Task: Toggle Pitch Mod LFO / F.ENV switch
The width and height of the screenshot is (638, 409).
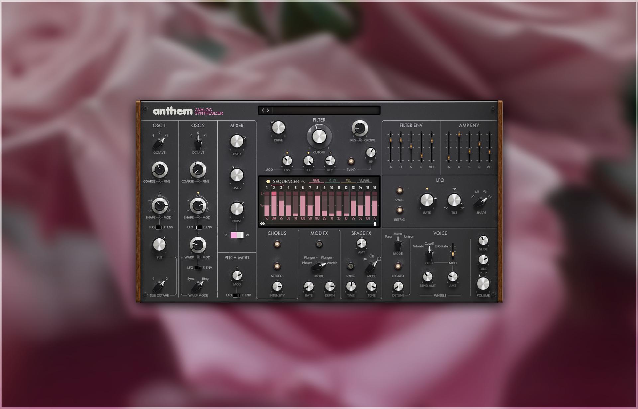Action: coord(236,295)
